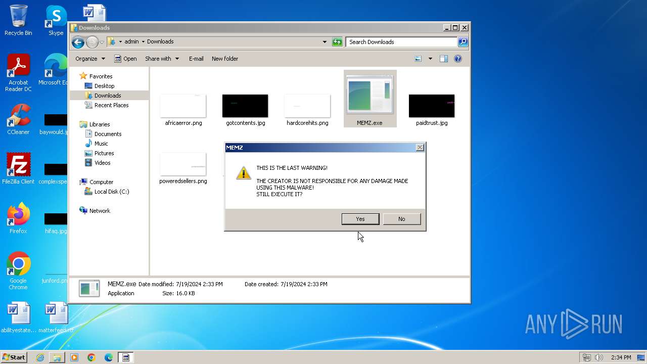Click the abilityestate Word document icon
This screenshot has height=364, width=647.
18,317
